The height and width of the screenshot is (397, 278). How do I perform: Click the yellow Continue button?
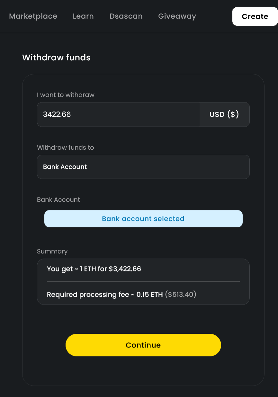click(143, 345)
